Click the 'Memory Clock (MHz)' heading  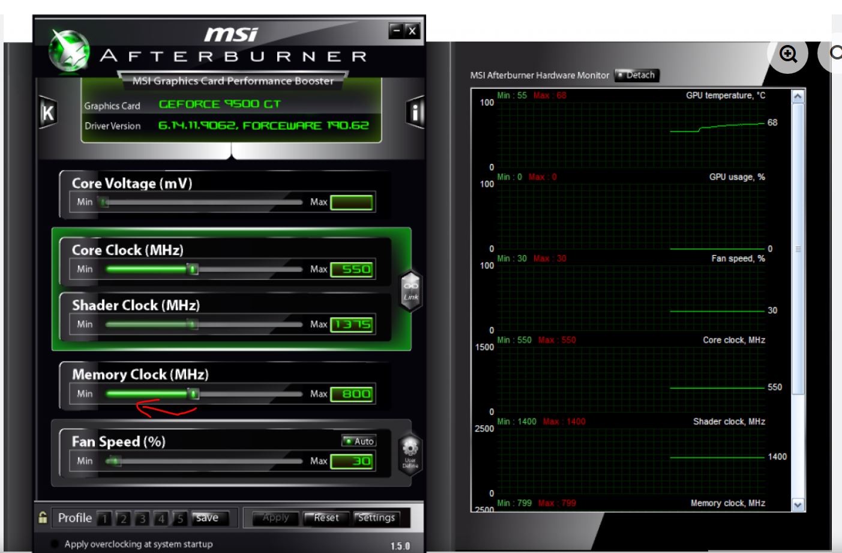tap(140, 374)
